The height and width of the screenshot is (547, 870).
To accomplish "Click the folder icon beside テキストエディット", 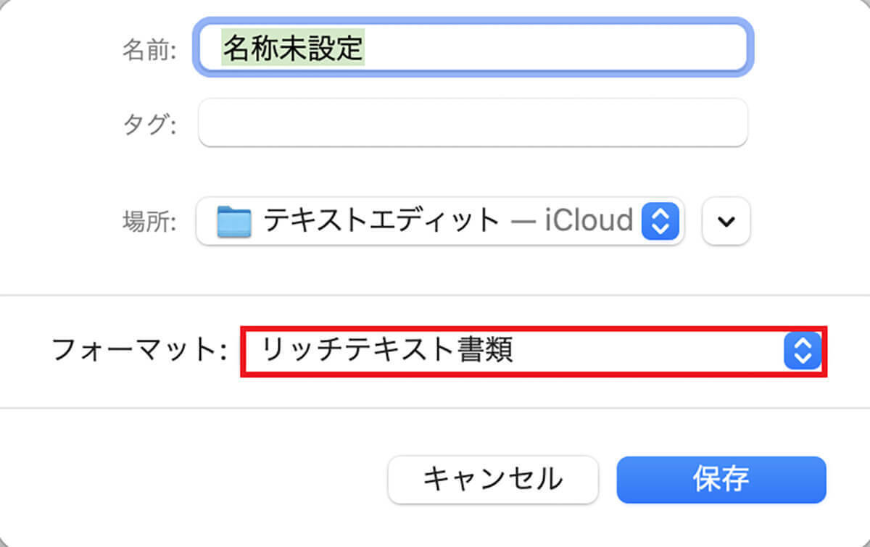I will pos(234,222).
